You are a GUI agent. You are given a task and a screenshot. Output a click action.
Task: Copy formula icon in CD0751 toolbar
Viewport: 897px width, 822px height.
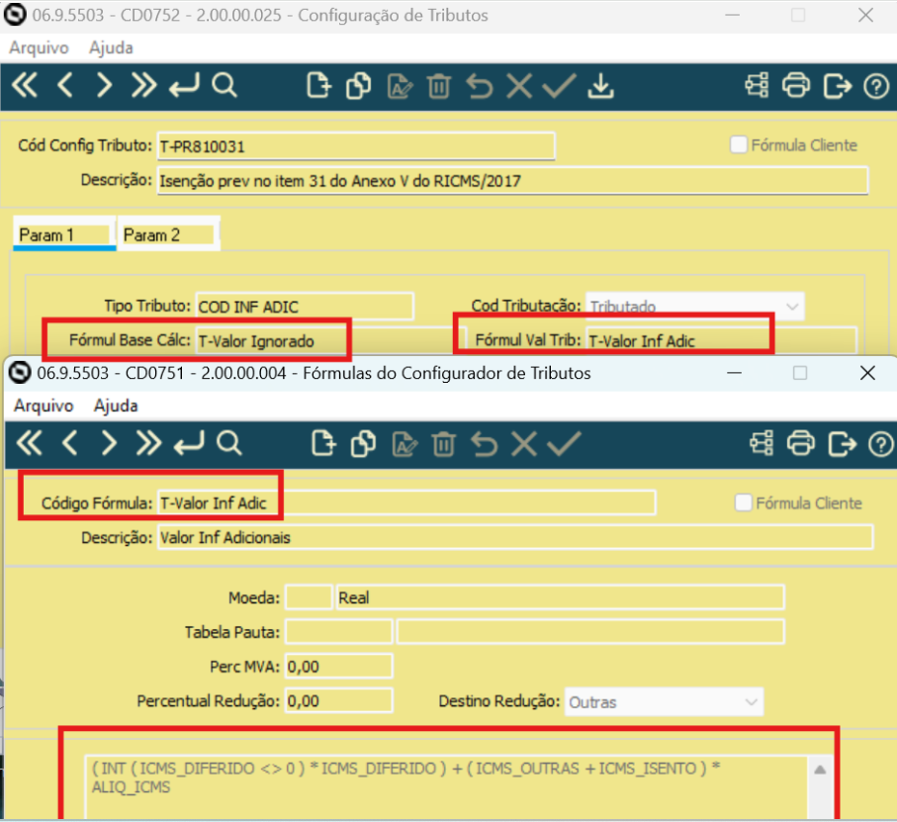pos(363,444)
